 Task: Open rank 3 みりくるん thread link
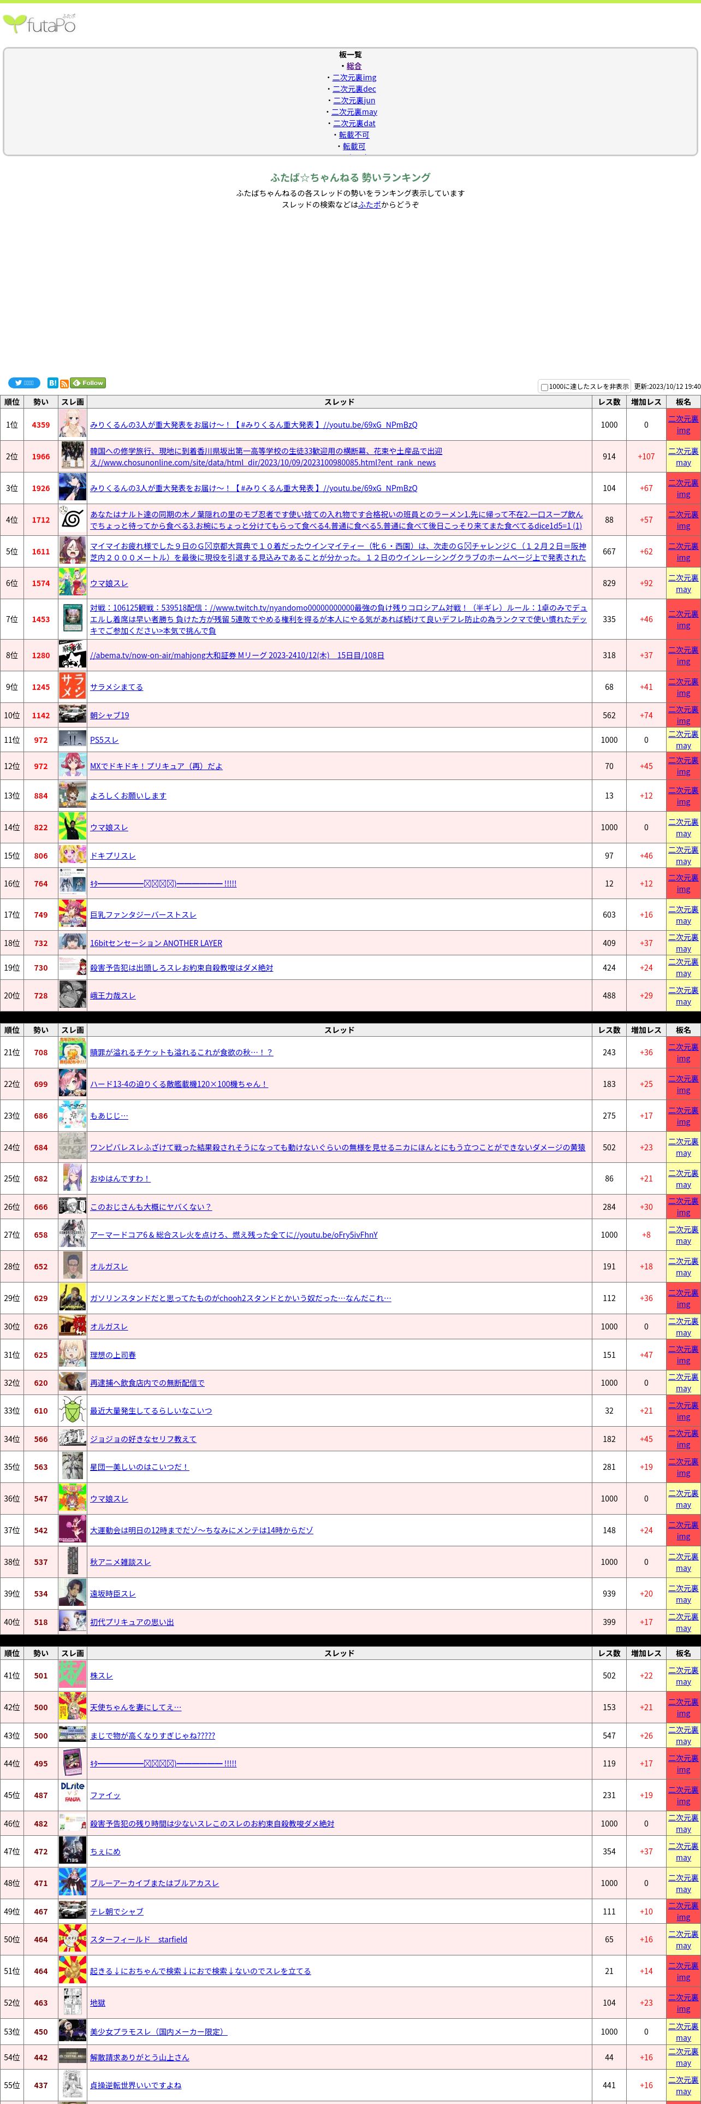coord(254,488)
